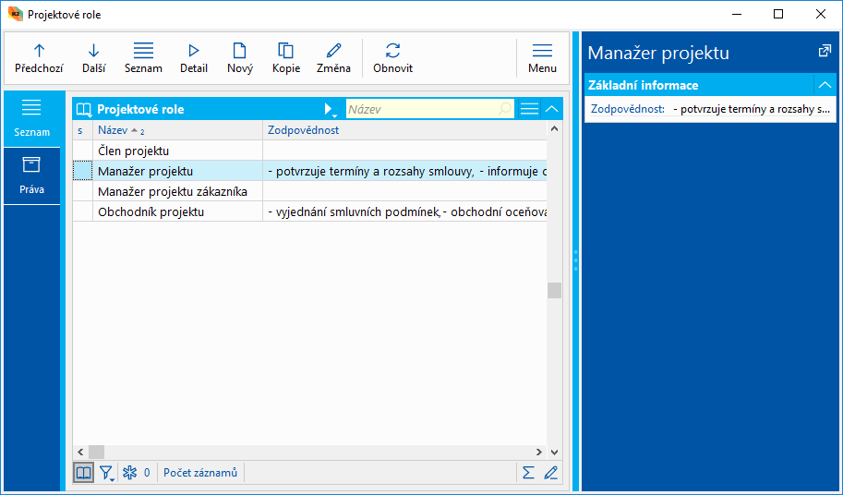
Task: Click the vertical scrollbar up arrow
Action: tap(554, 128)
